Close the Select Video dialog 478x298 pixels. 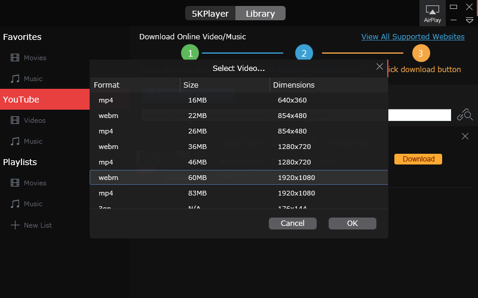[379, 67]
